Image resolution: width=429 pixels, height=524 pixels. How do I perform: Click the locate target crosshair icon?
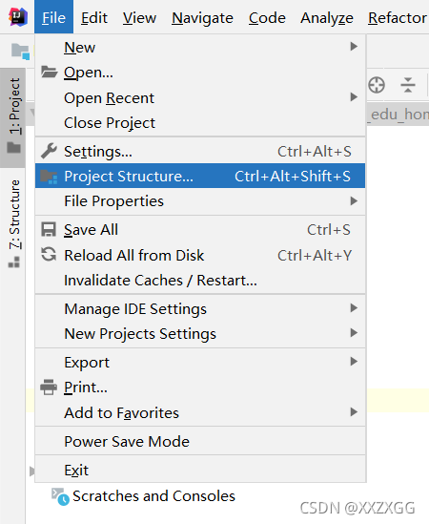coord(377,85)
